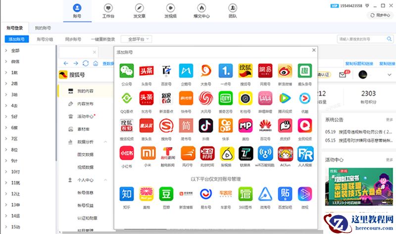Viewport: 396px width, 234px height.
Task: Close the 添加账号 dialog
Action: [314, 50]
